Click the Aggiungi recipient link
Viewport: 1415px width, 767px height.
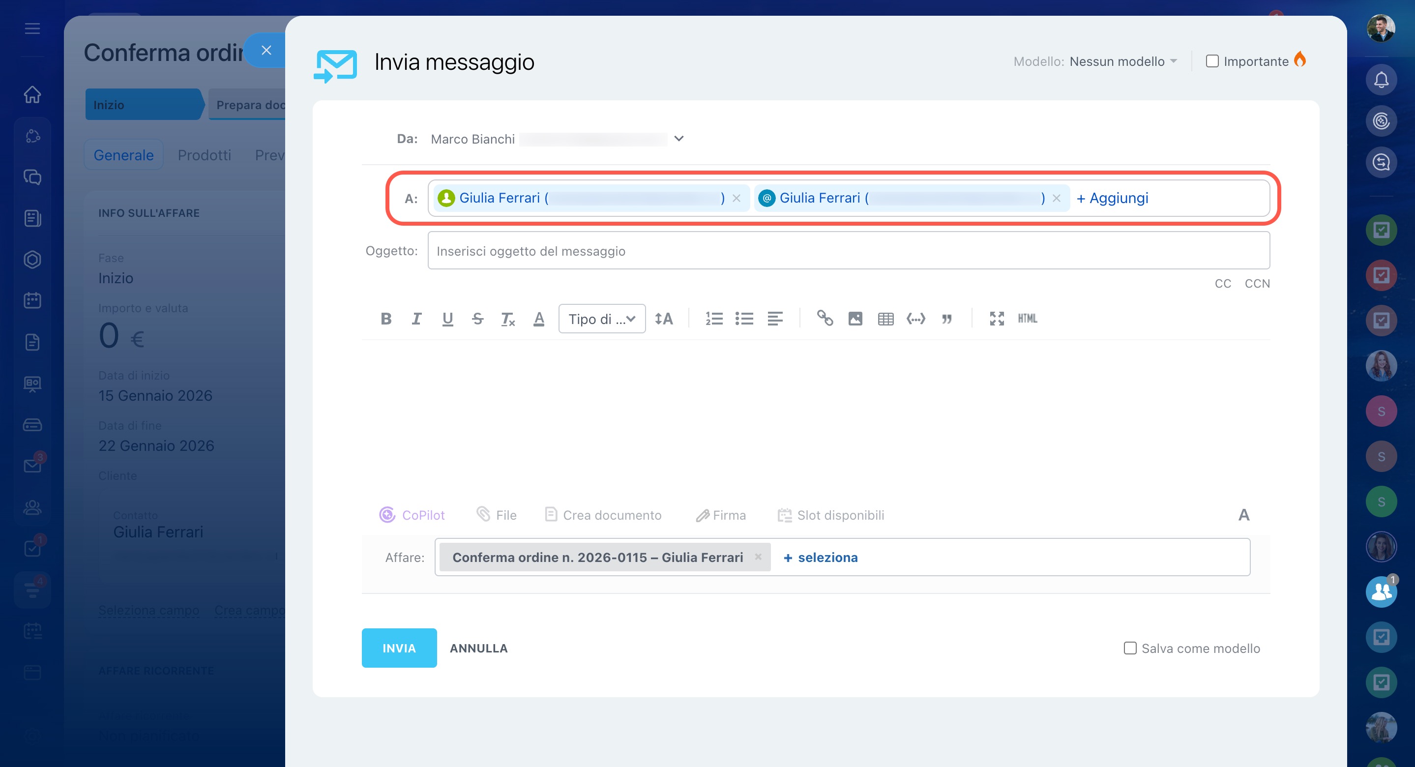click(x=1112, y=198)
